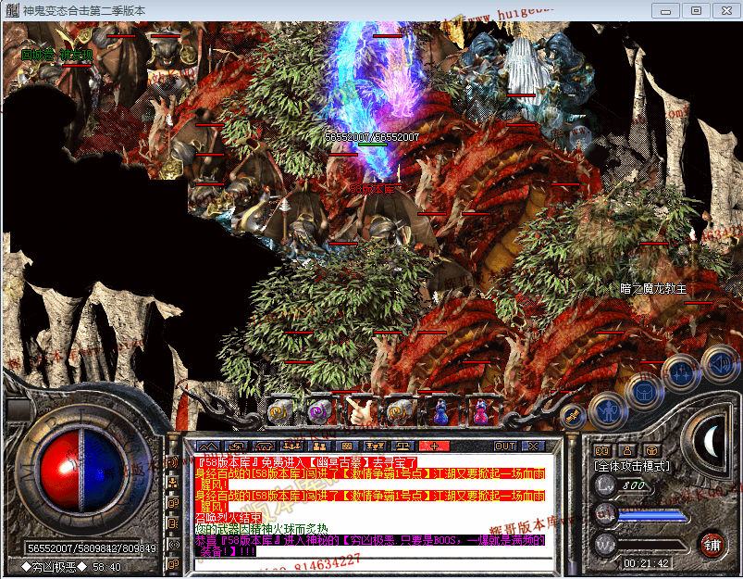Open the skills round button with sparkles
Viewport: 743px width, 579px height.
682,372
